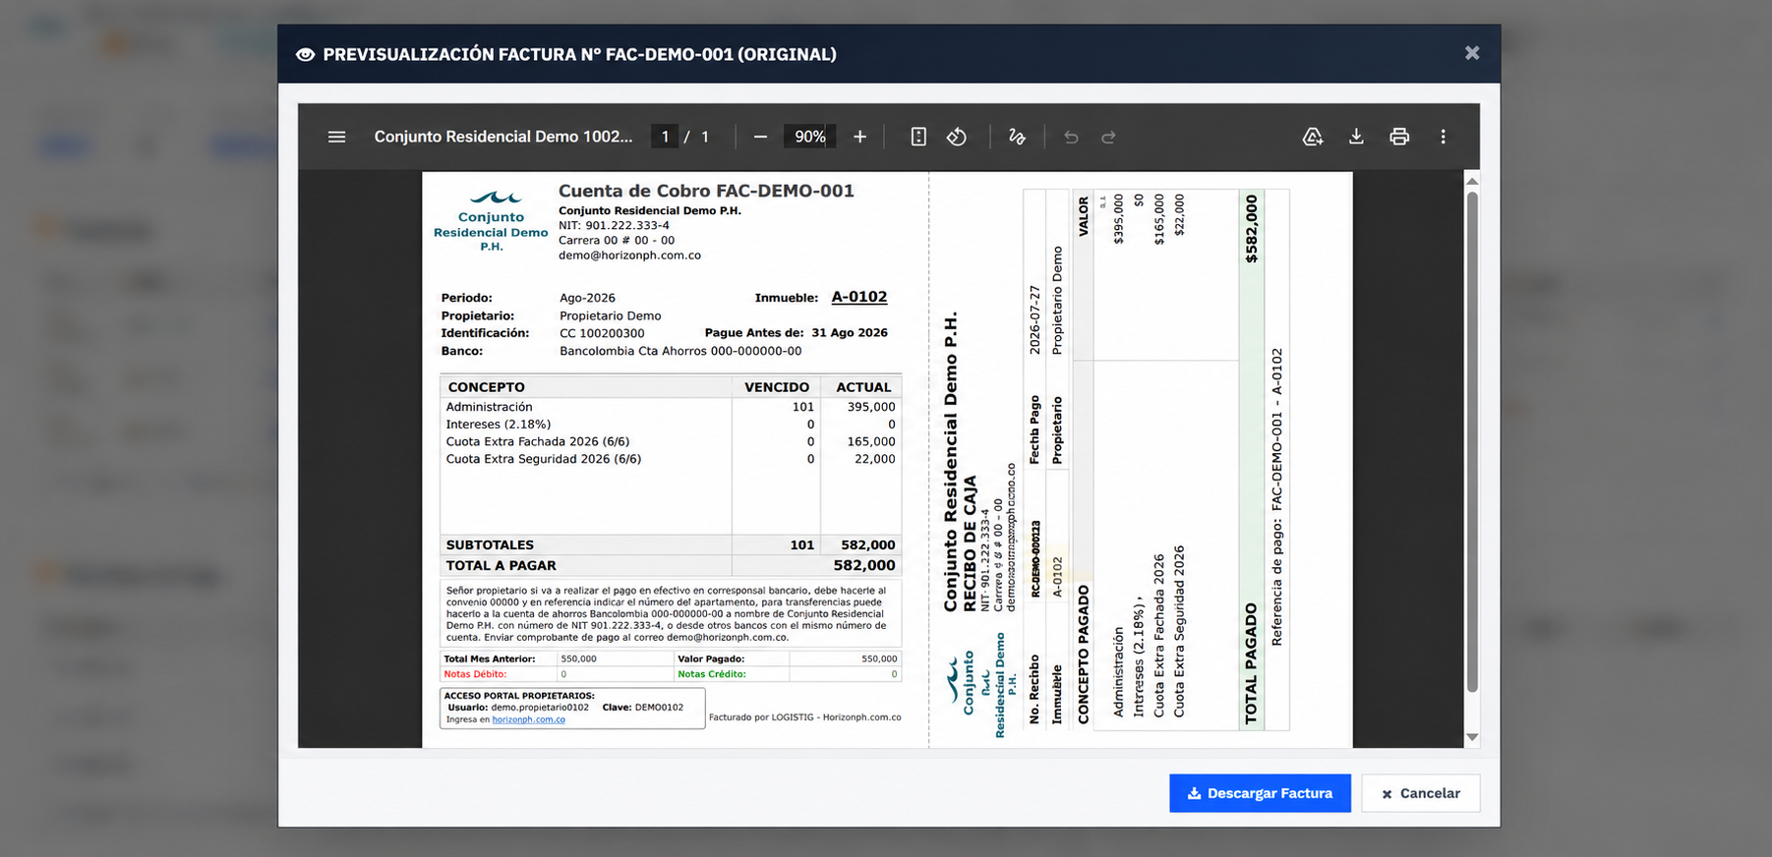Open the PDF viewer sidebar menu
The height and width of the screenshot is (857, 1772).
click(336, 137)
